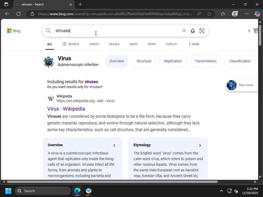Click Read aloud icon in address bar
The height and width of the screenshot is (197, 263).
(x=199, y=14)
